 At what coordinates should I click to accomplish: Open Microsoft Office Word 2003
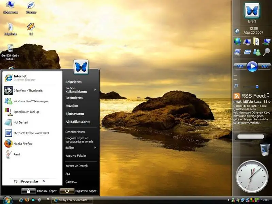31,133
